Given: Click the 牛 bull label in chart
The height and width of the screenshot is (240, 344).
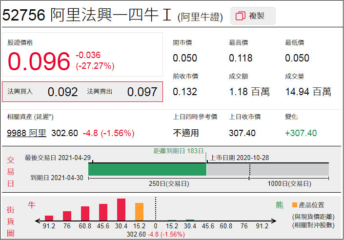Looking at the screenshot, I should click(x=32, y=205).
